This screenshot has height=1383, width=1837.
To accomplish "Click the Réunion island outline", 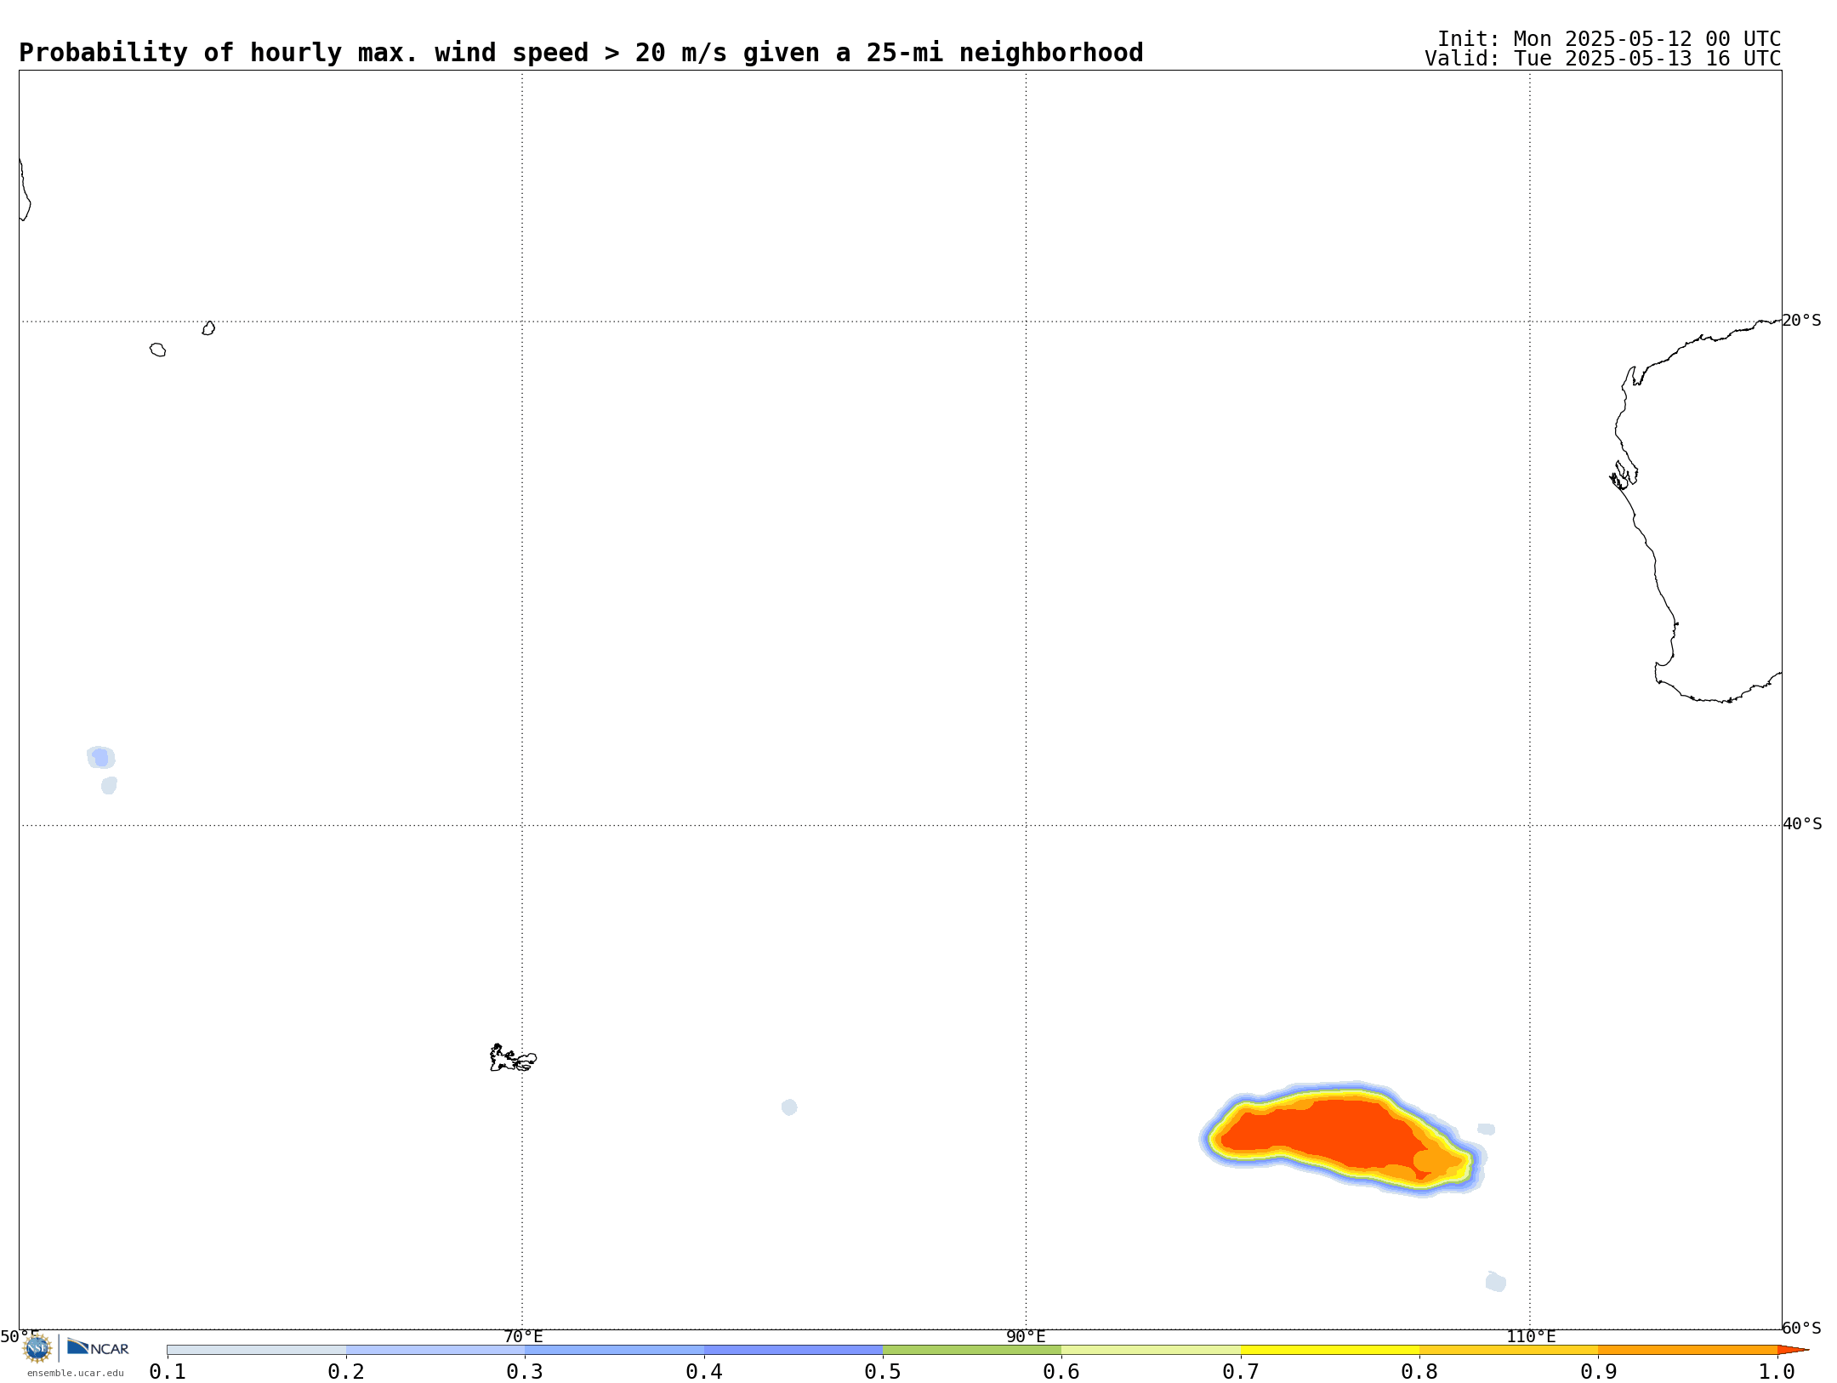I will click(157, 350).
